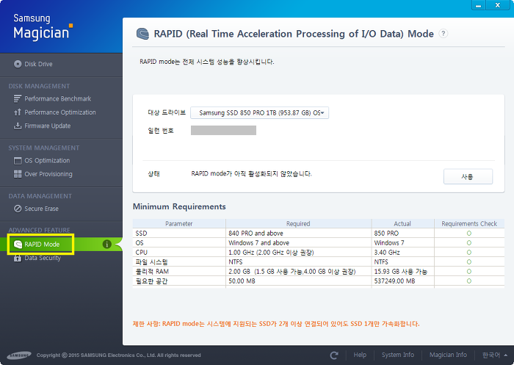This screenshot has width=514, height=365.
Task: Click the 50.00 MB row requirement check circle
Action: coord(469,281)
